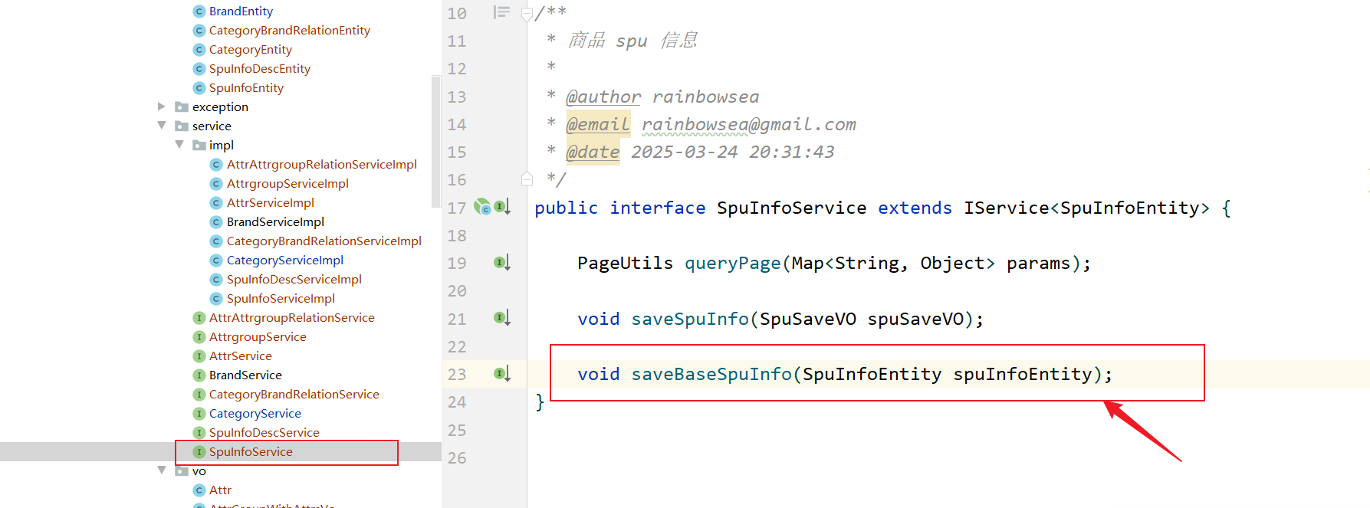Viewport: 1370px width, 508px height.
Task: Select AttrService interface in tree
Action: (x=241, y=356)
